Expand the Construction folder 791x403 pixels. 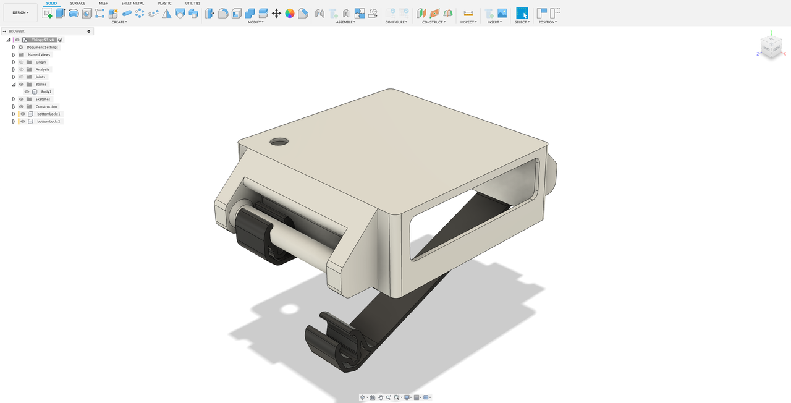14,106
